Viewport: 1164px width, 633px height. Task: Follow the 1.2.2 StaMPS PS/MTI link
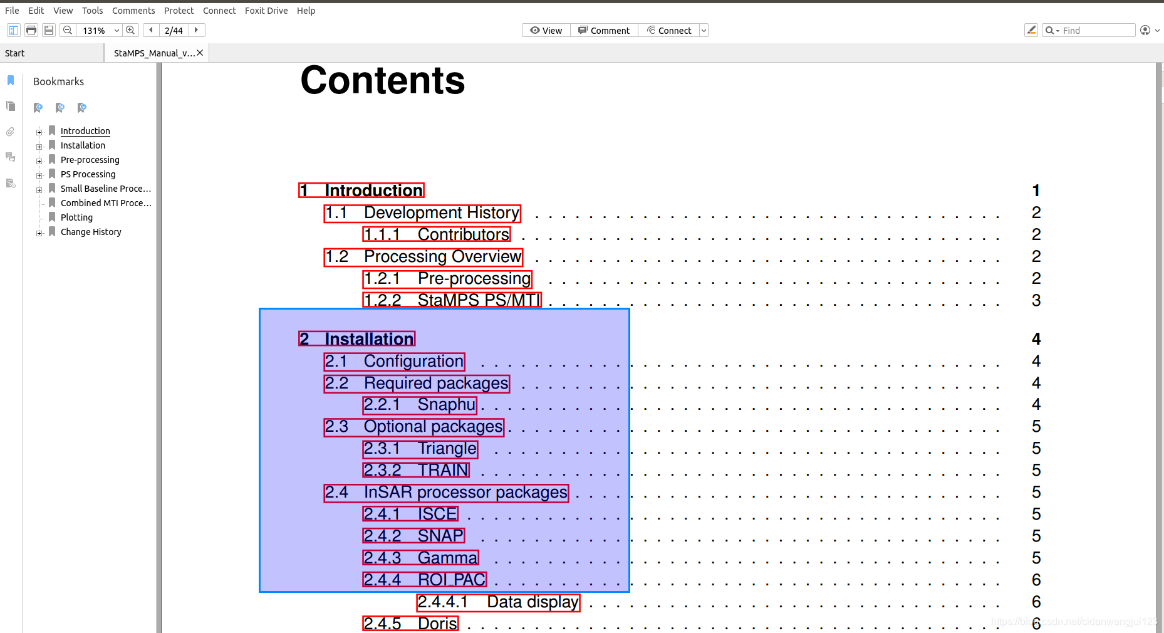click(x=452, y=300)
